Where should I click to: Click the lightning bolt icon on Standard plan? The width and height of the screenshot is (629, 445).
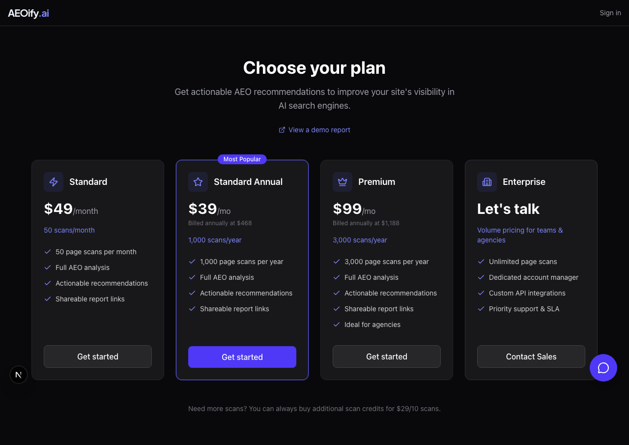(54, 182)
